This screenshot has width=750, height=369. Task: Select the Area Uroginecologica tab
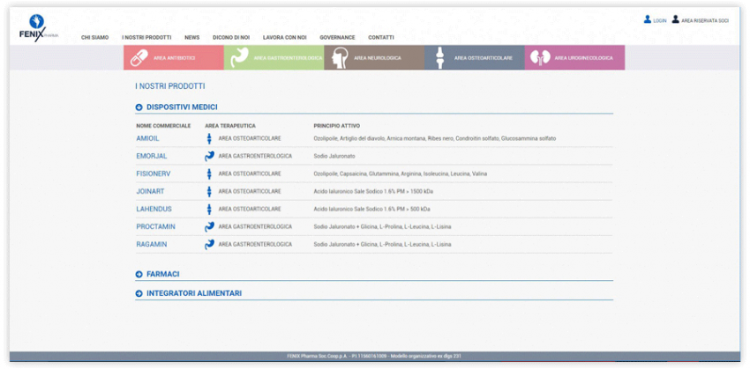pyautogui.click(x=574, y=58)
